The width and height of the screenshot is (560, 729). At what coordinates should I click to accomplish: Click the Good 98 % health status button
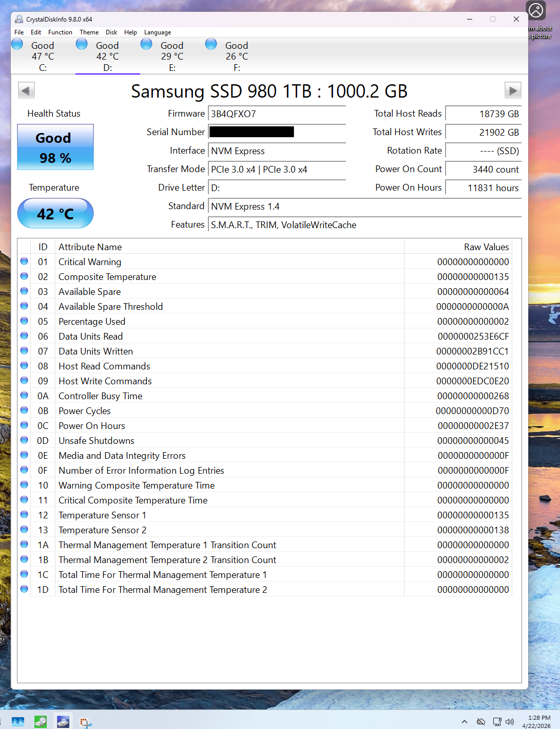click(x=55, y=147)
